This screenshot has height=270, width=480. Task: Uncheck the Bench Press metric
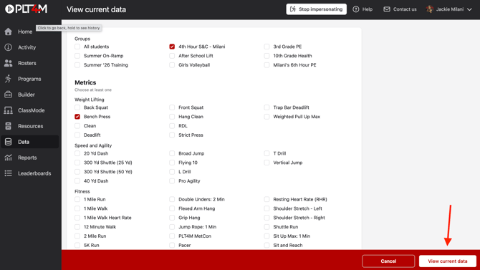77,117
